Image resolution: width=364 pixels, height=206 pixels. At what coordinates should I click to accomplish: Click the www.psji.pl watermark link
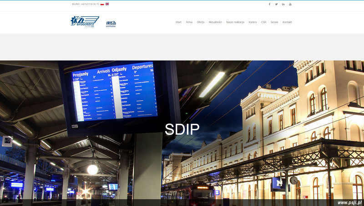coord(349,202)
